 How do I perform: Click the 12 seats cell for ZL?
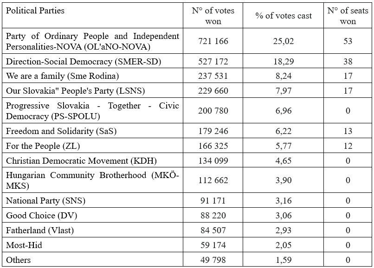point(348,146)
